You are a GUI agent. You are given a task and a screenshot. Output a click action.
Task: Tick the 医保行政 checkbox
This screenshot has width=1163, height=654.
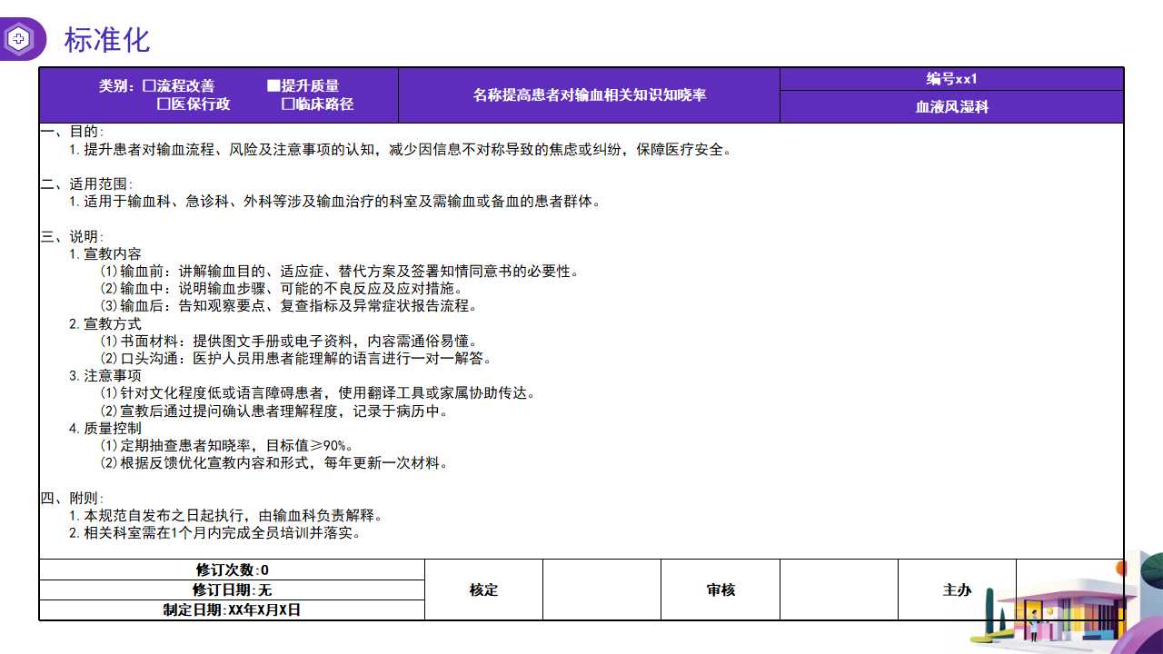click(164, 104)
